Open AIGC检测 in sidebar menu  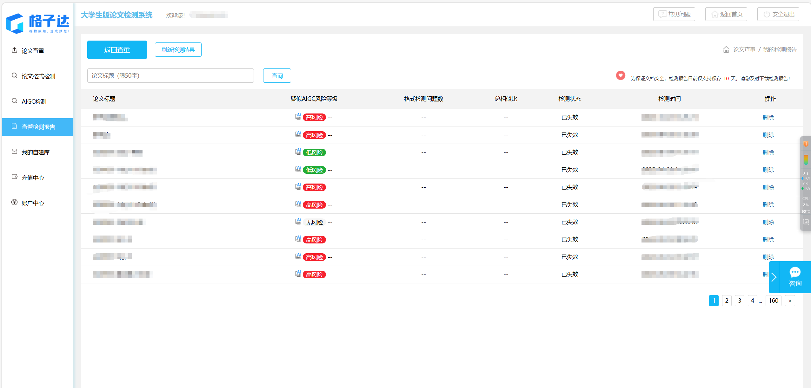point(34,101)
